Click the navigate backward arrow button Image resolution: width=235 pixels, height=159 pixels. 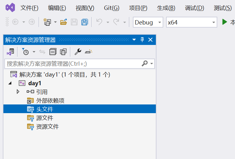(x=15, y=22)
